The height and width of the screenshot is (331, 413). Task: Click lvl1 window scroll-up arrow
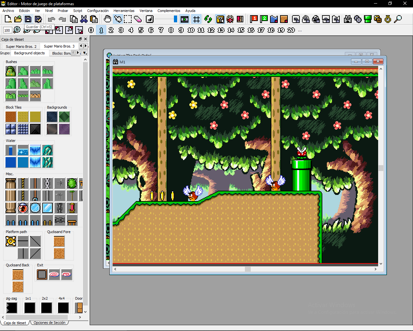pyautogui.click(x=381, y=69)
